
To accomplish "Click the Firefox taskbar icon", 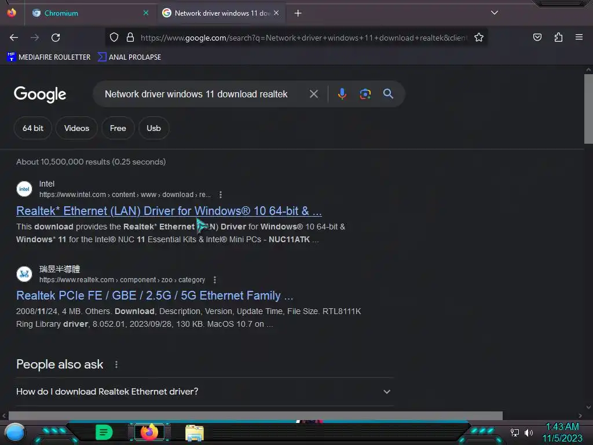I will tap(149, 432).
